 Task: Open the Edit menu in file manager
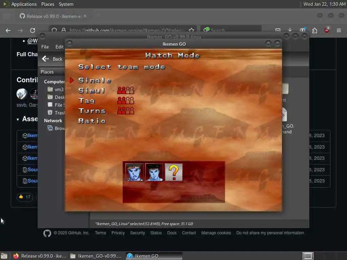59,47
